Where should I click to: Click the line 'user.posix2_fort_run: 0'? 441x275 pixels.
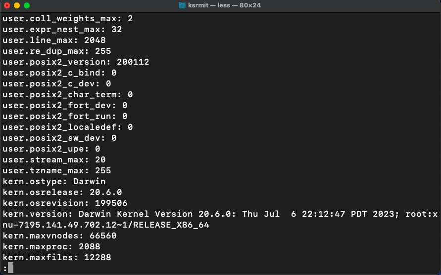click(65, 116)
